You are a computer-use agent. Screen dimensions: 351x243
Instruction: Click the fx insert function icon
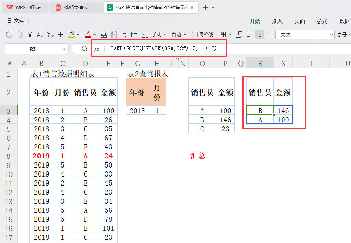pyautogui.click(x=97, y=49)
